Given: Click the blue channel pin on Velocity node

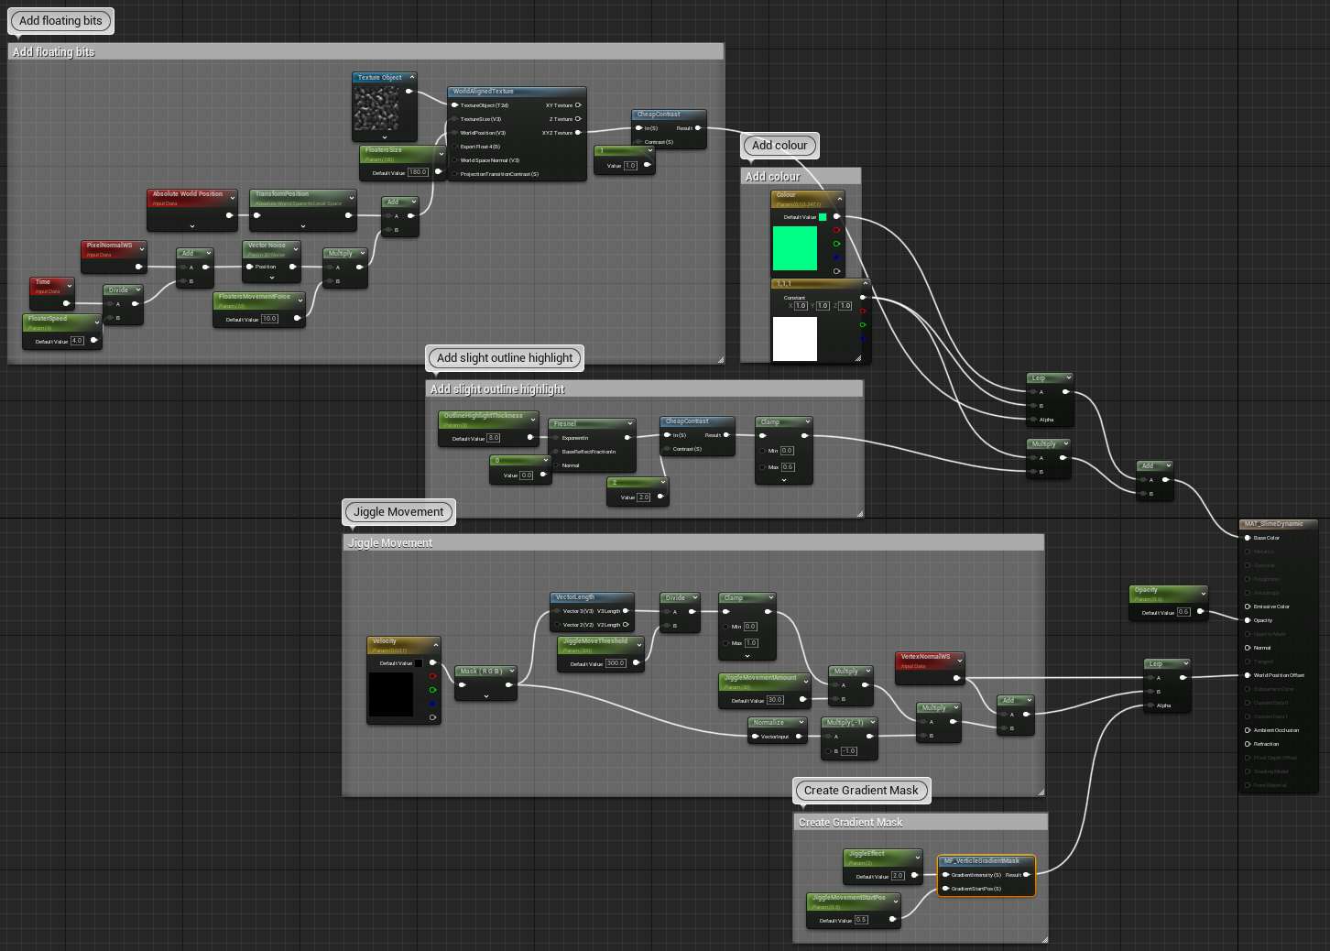Looking at the screenshot, I should (x=432, y=704).
